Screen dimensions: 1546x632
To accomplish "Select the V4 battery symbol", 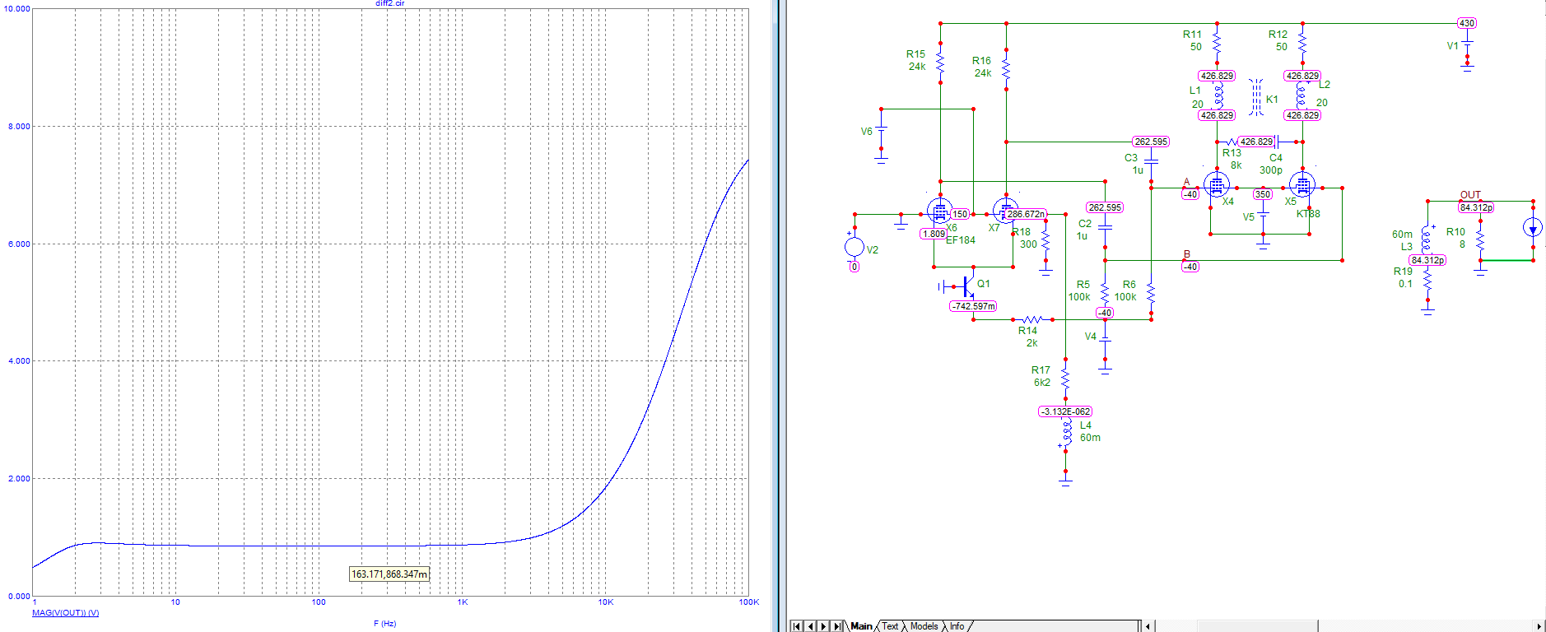I will pos(1105,339).
